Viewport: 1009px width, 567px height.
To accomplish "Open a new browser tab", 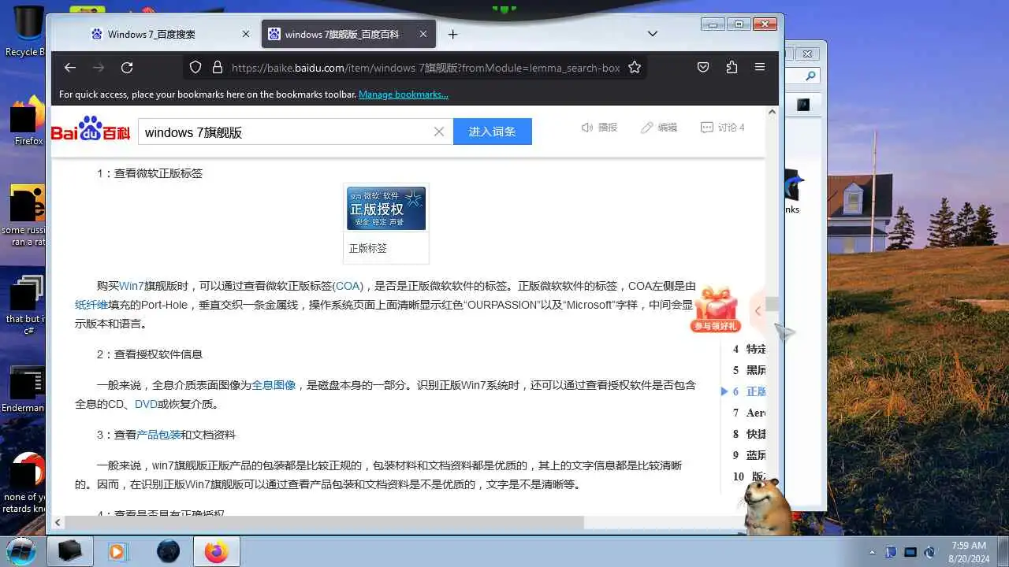I will pos(452,35).
